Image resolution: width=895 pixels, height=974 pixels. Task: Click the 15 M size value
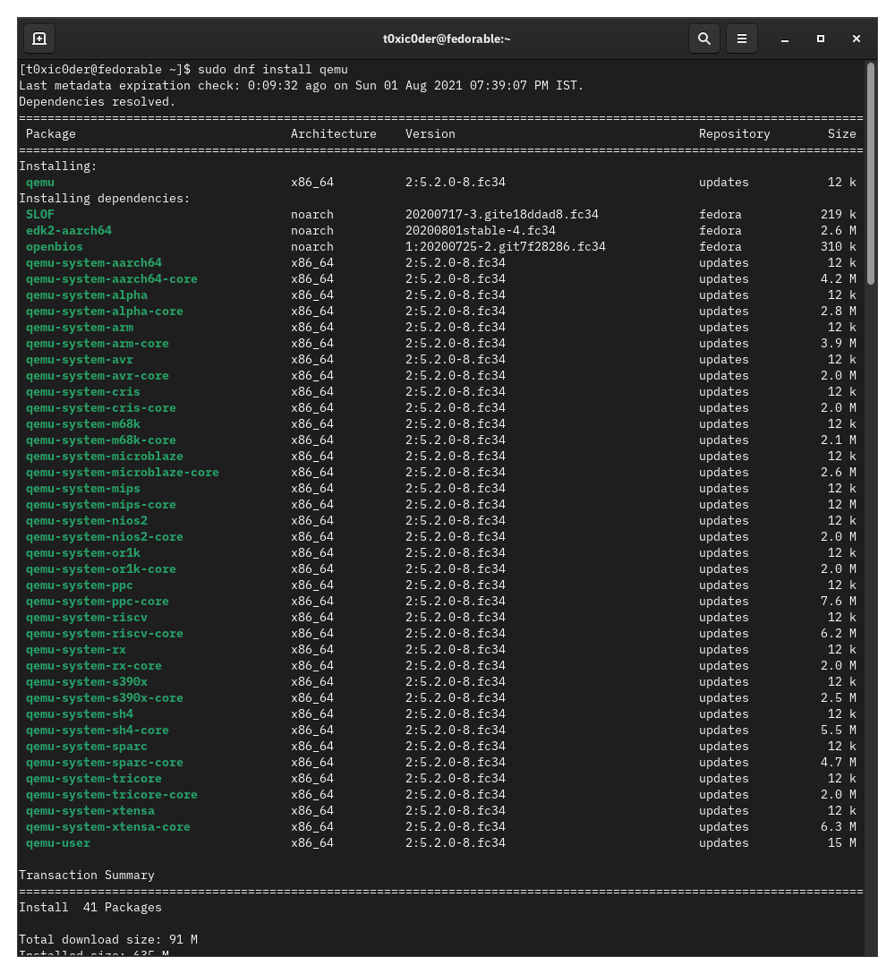tap(841, 843)
